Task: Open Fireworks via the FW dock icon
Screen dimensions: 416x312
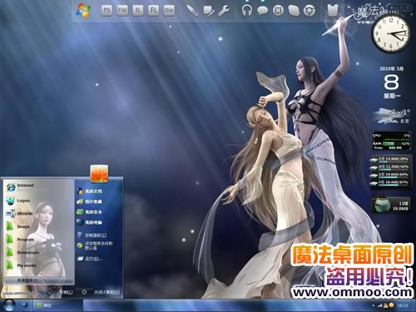Action: [x=122, y=11]
